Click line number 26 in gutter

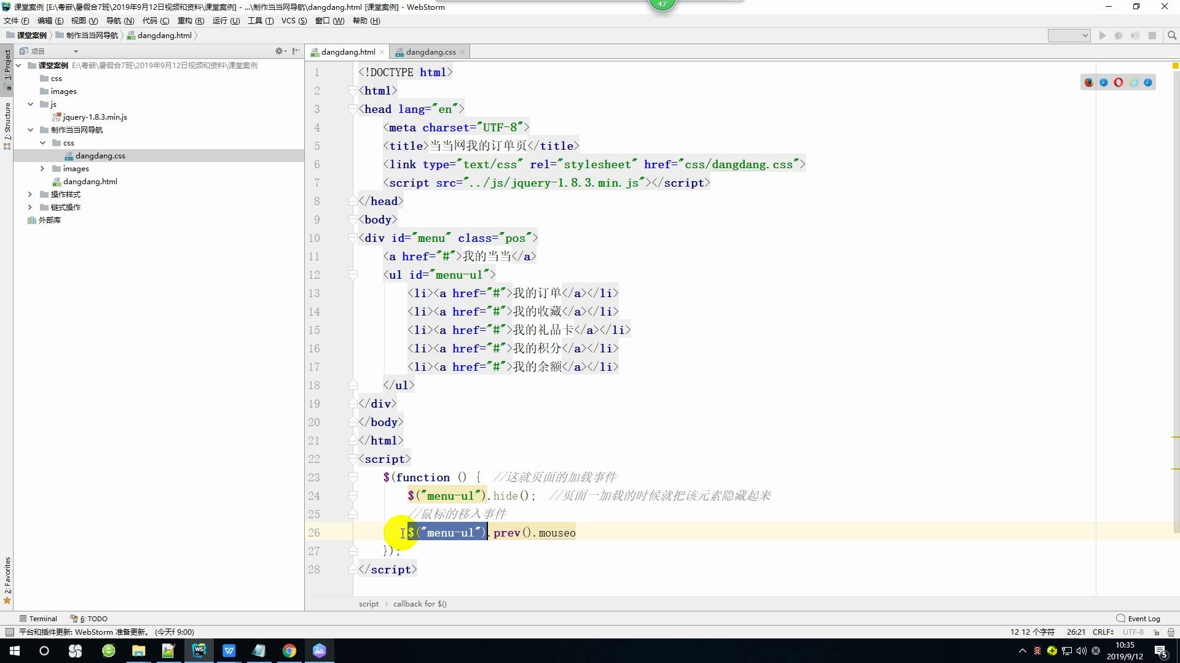pyautogui.click(x=314, y=533)
